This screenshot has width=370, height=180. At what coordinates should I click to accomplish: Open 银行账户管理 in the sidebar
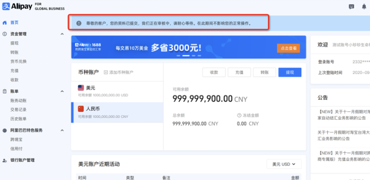[x=22, y=160]
